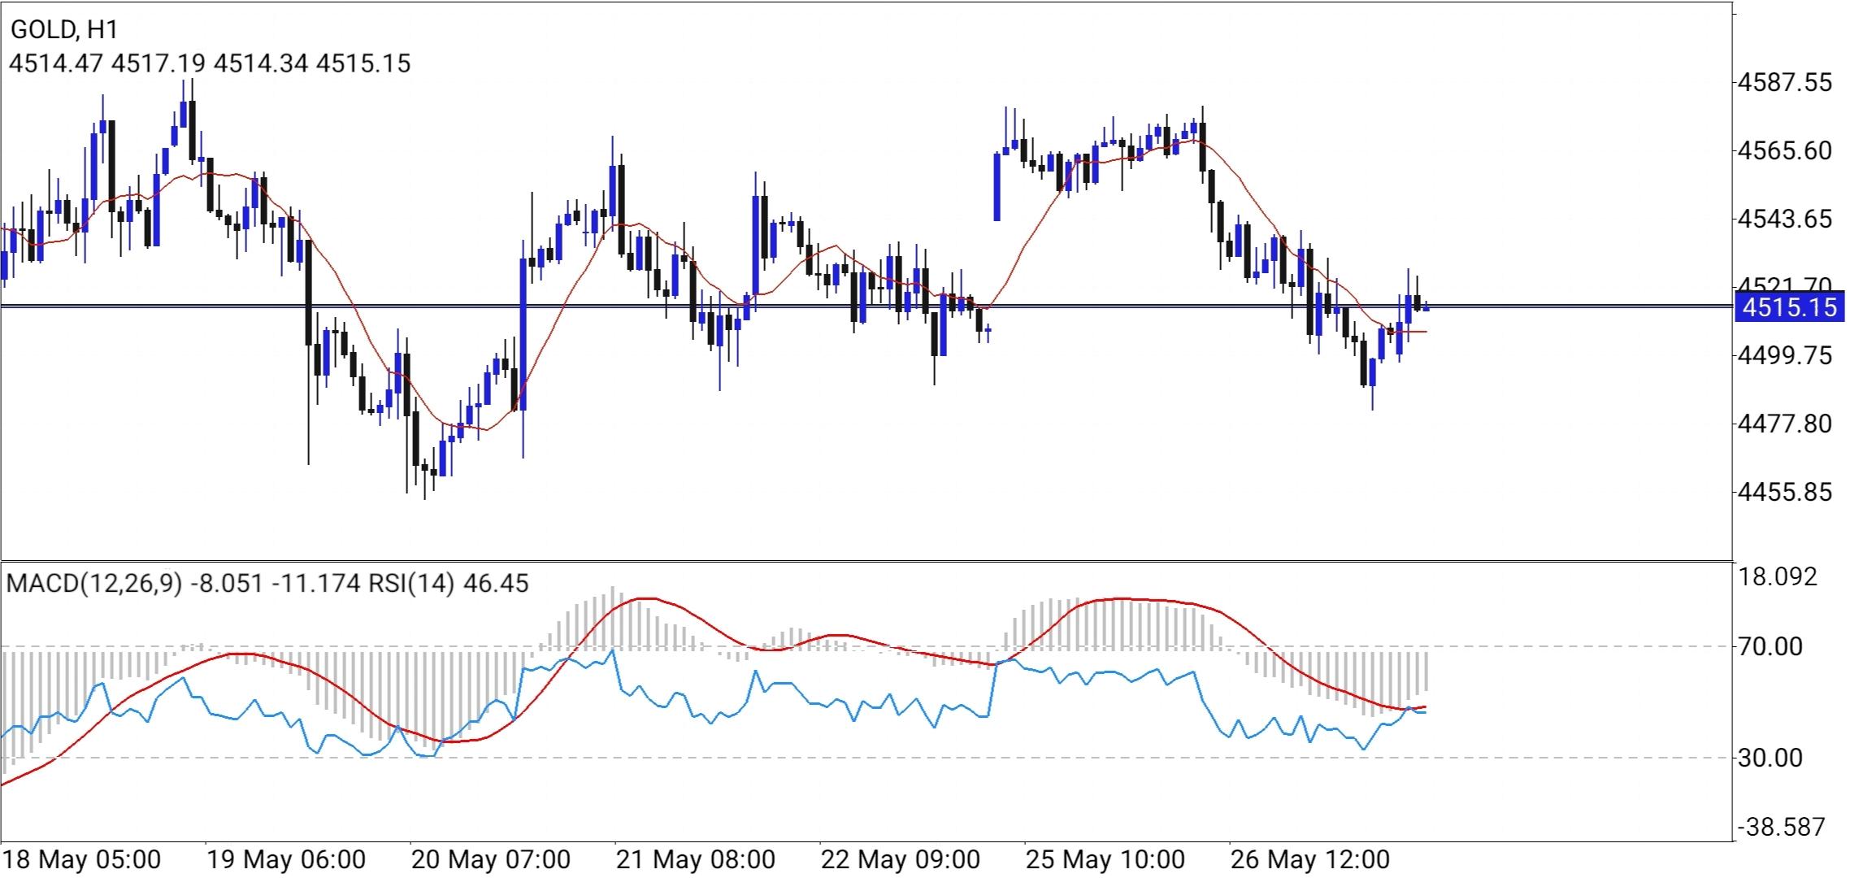The width and height of the screenshot is (1863, 878).
Task: Click the 30.00 RSI level label
Action: click(1770, 758)
